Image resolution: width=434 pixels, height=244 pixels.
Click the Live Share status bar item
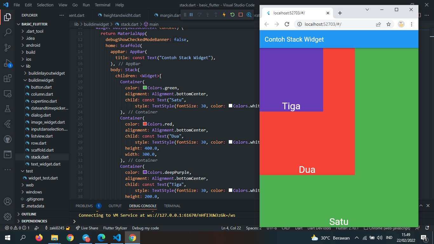tap(87, 228)
